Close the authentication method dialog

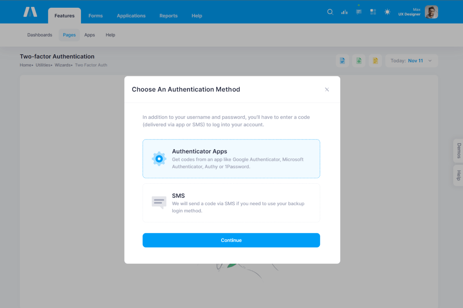pyautogui.click(x=327, y=89)
